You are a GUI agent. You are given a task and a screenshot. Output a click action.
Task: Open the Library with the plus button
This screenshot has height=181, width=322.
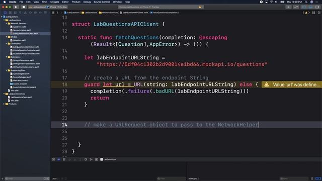click(288, 7)
